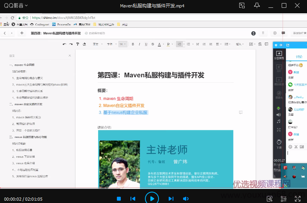Mute the player volume
The width and height of the screenshot is (307, 203).
(185, 199)
